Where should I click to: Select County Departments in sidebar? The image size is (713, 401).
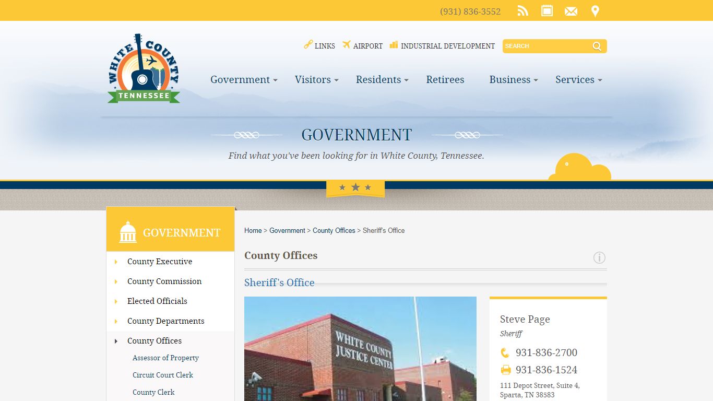(166, 321)
